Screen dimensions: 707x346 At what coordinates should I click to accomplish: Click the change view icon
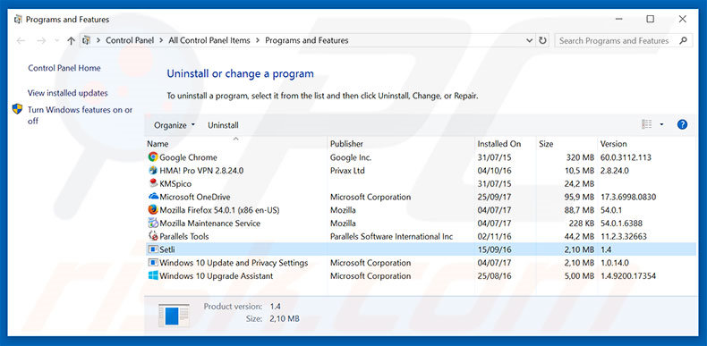click(646, 124)
